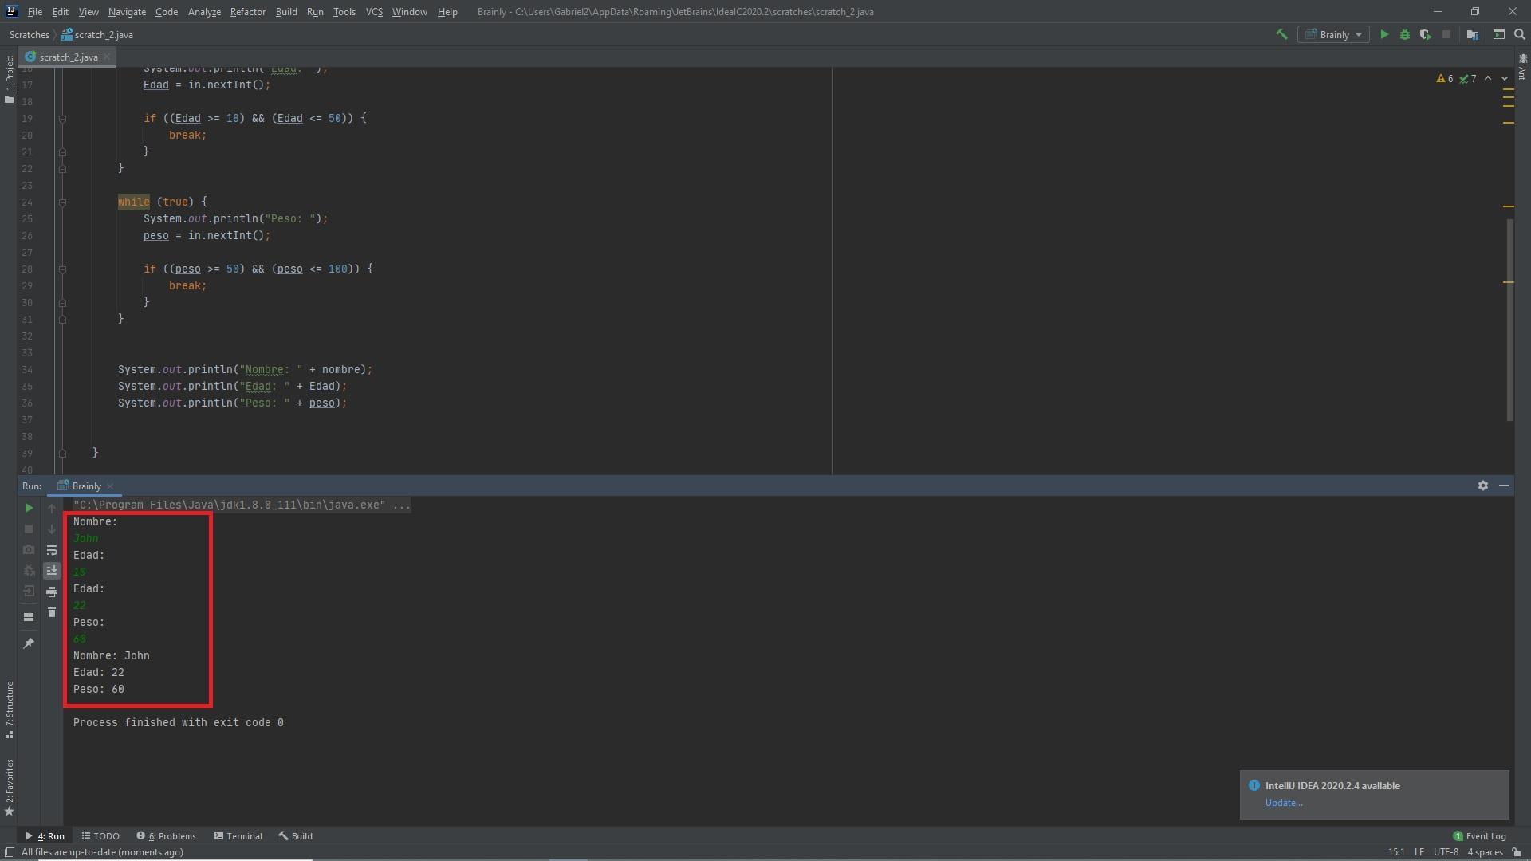
Task: Click the green Run button in top toolbar
Action: [1384, 34]
